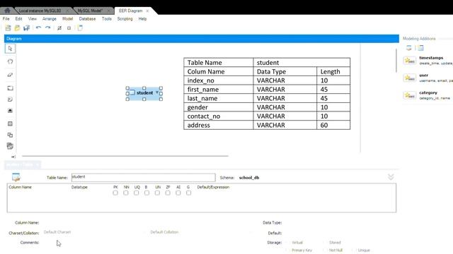Select the category table template
Viewport: 453px width, 254px height.
point(428,95)
